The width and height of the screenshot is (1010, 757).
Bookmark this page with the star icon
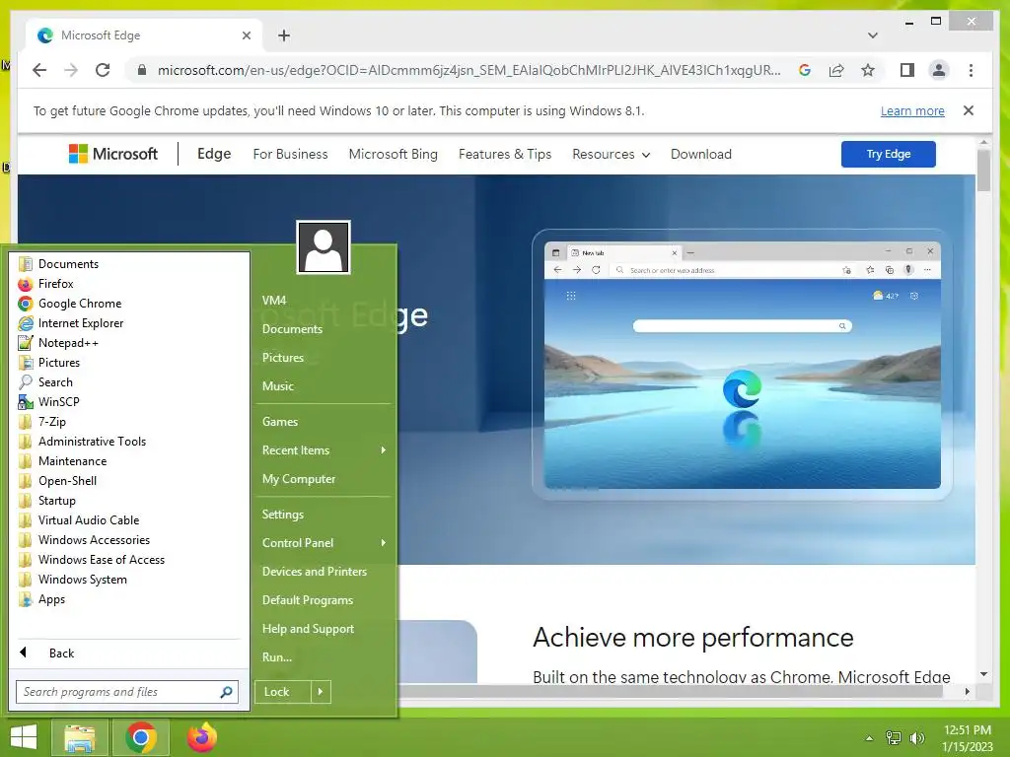(868, 70)
